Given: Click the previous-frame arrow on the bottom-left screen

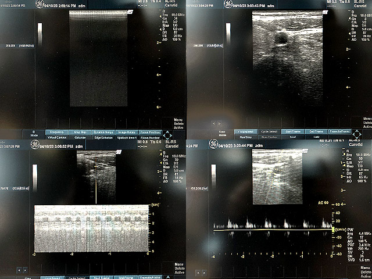Looking at the screenshot, I should pos(19,270).
